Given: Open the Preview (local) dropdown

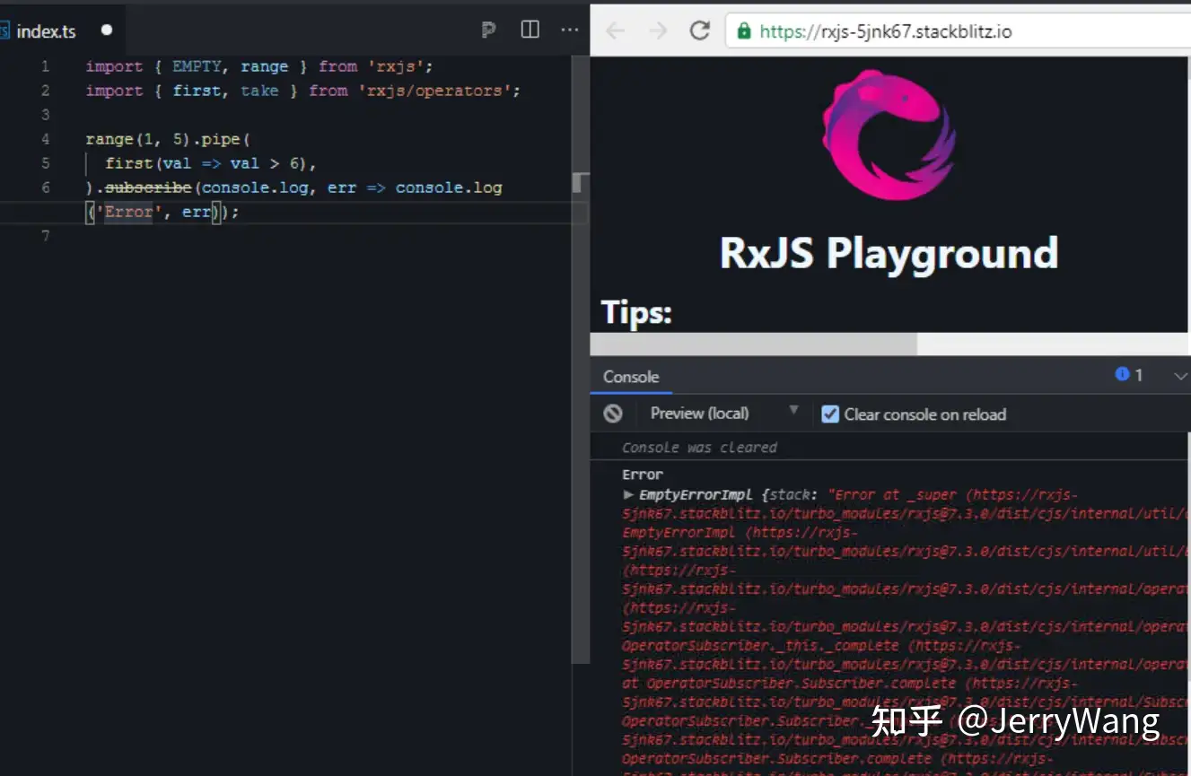Looking at the screenshot, I should click(723, 414).
